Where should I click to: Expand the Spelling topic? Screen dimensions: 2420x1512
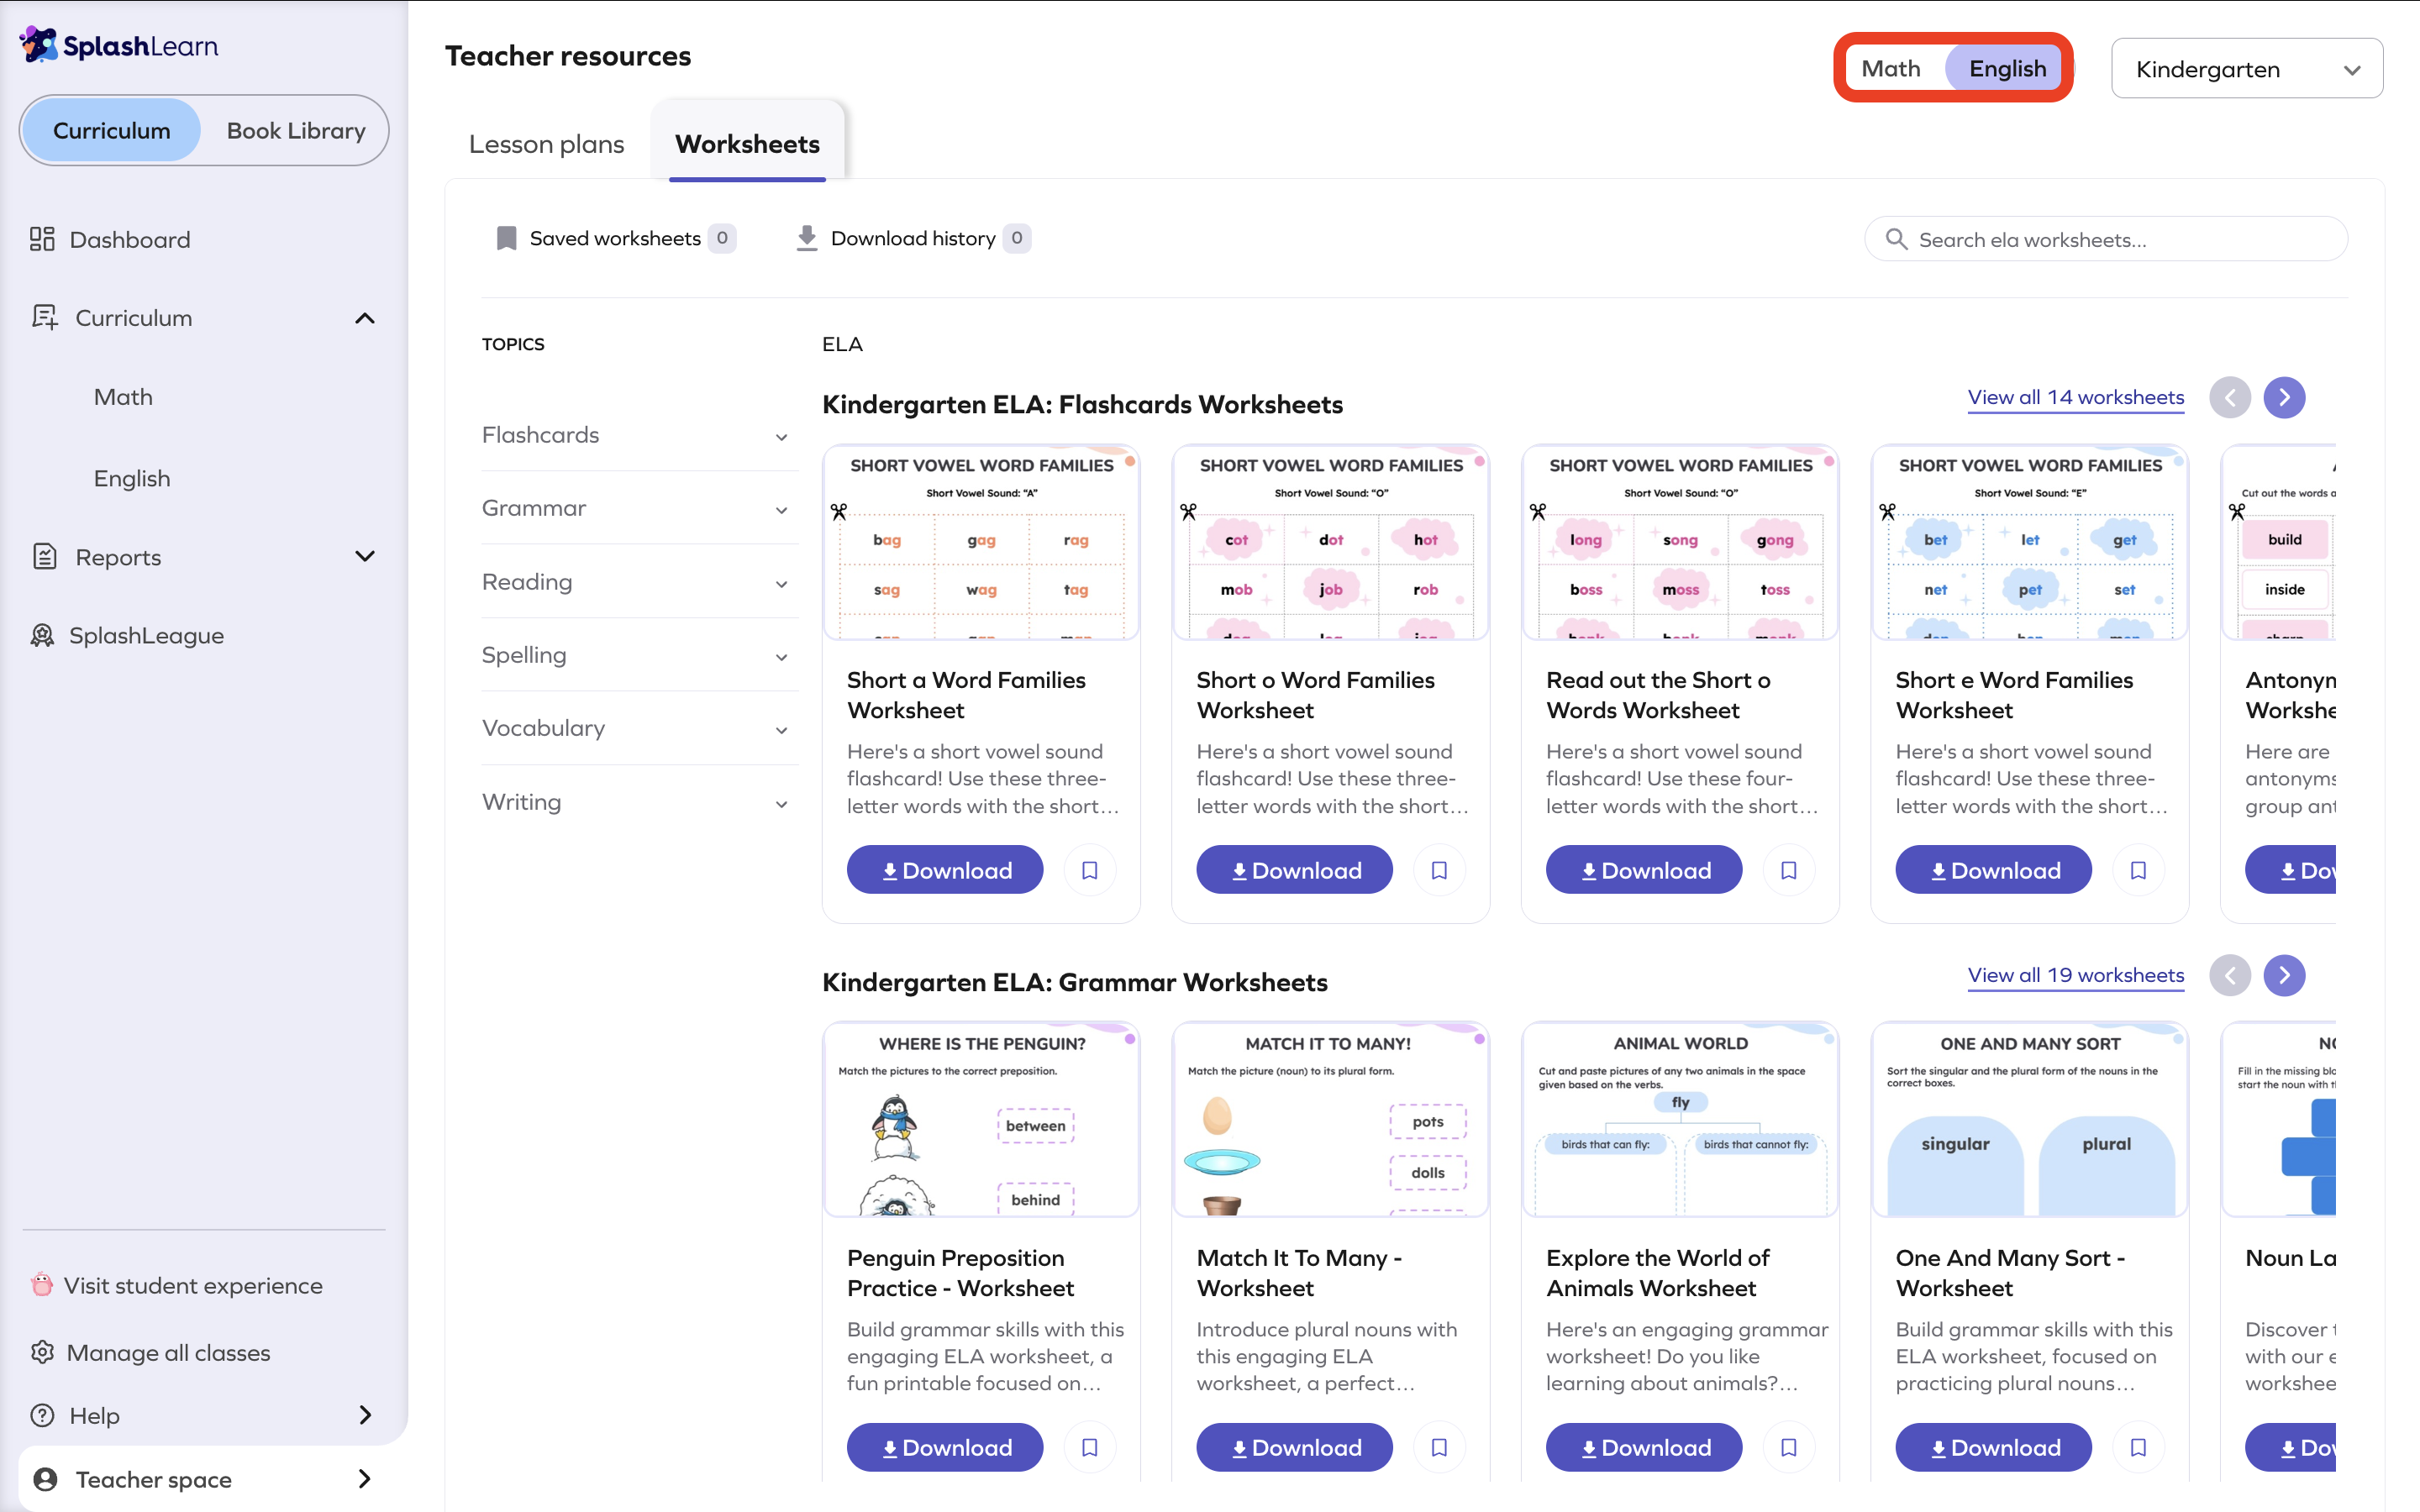[x=640, y=655]
